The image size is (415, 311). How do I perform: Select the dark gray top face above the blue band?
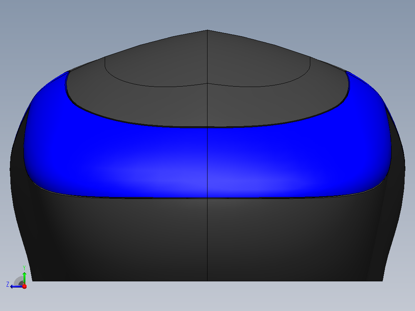coord(207,79)
